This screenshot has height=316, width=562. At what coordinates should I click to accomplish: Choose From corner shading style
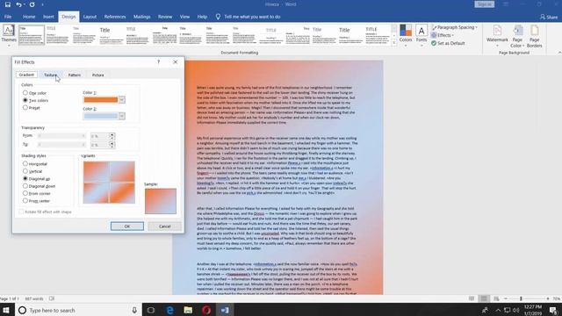(25, 193)
